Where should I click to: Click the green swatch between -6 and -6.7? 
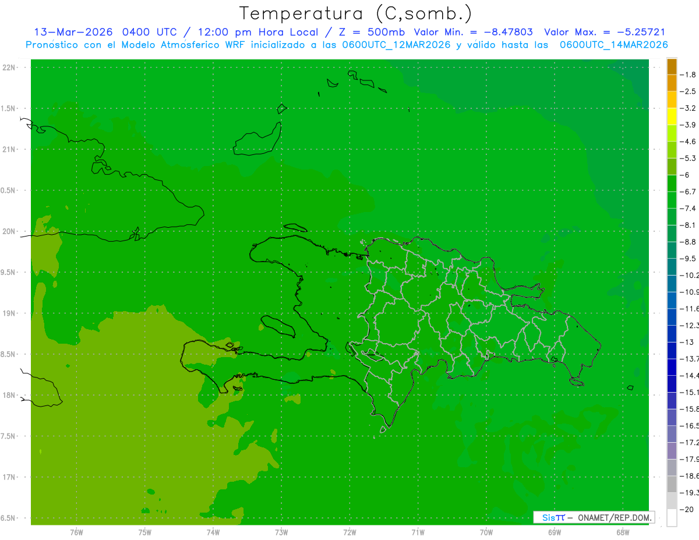click(672, 183)
